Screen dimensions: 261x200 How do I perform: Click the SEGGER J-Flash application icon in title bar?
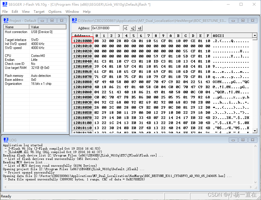tap(4, 4)
